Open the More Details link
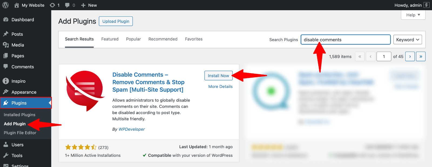The width and height of the screenshot is (432, 167). [220, 87]
